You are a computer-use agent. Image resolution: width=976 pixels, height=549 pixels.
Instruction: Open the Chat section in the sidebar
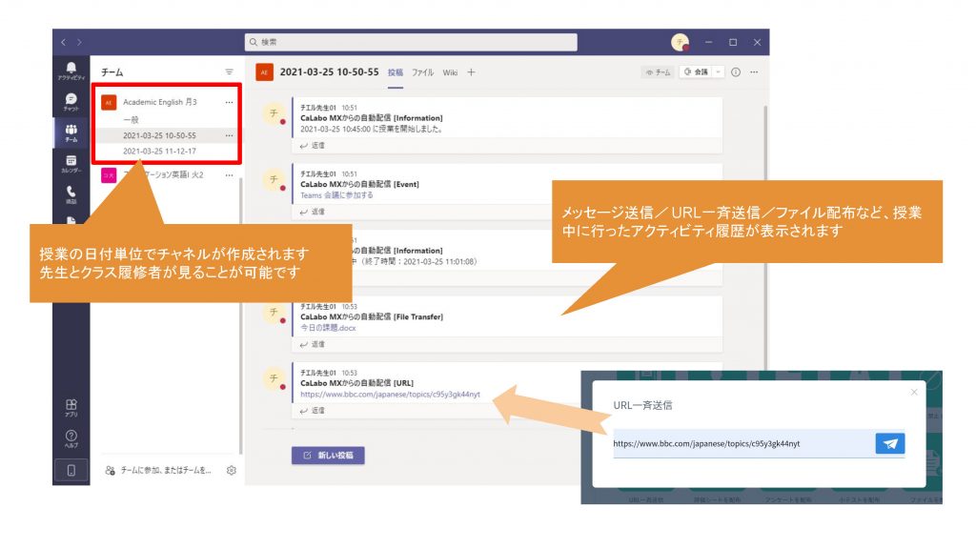pos(71,102)
